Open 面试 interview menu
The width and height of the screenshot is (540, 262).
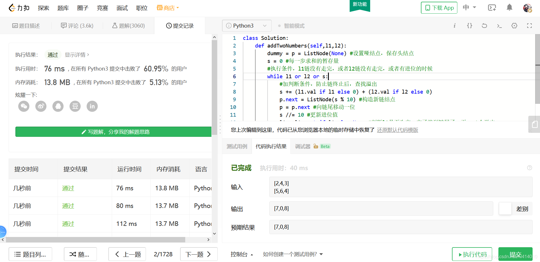point(122,8)
